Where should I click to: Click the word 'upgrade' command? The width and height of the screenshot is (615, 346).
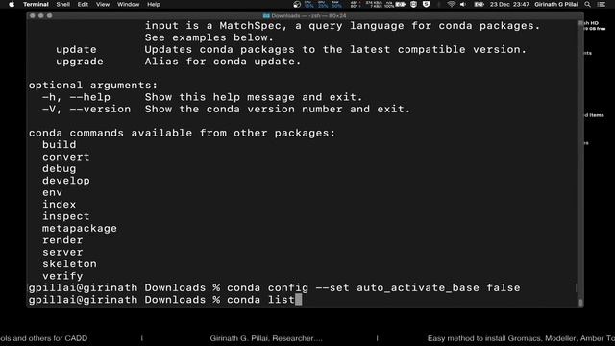(x=80, y=62)
